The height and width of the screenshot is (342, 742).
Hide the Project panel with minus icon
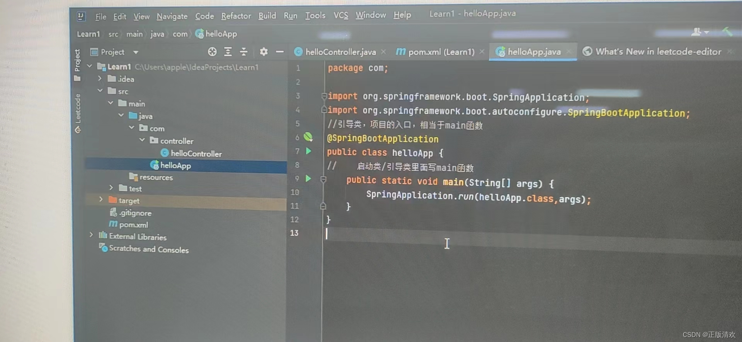280,52
